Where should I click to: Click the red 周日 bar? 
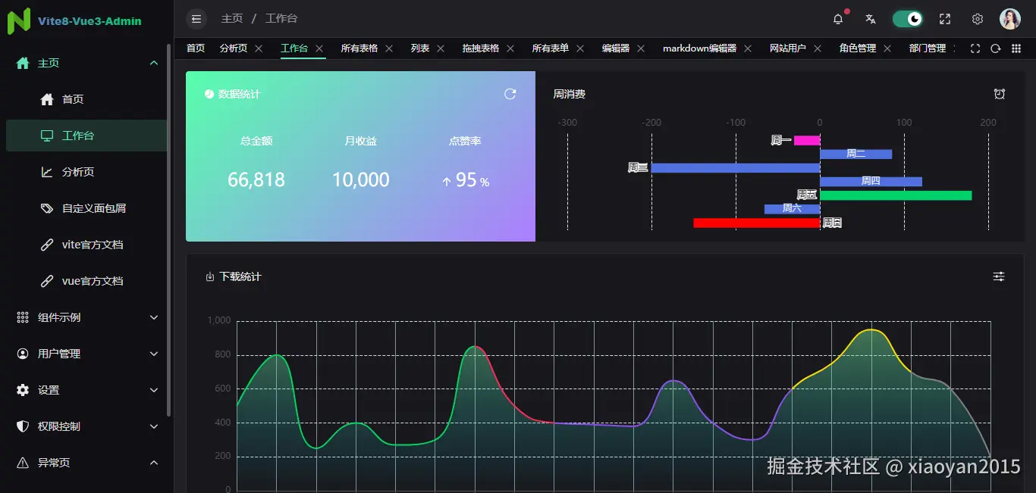[757, 223]
